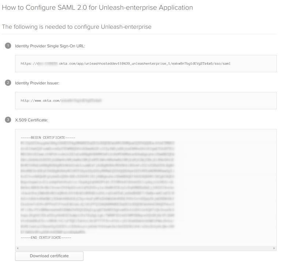Image resolution: width=281 pixels, height=268 pixels.
Task: Click the How to Configure SAML 2.0 heading
Action: (x=97, y=8)
